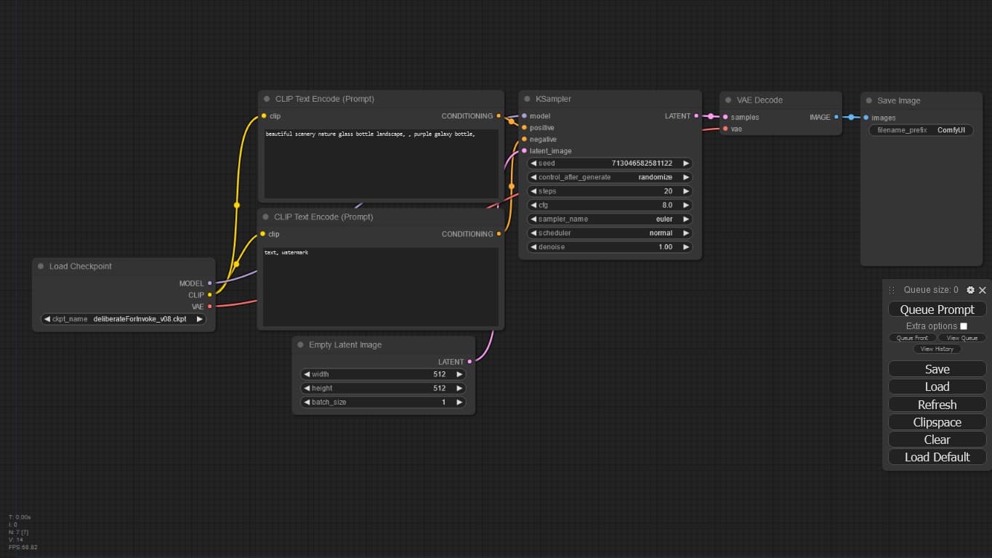Click the drag handle of queue panel
Screen dimensions: 992x558
(892, 290)
